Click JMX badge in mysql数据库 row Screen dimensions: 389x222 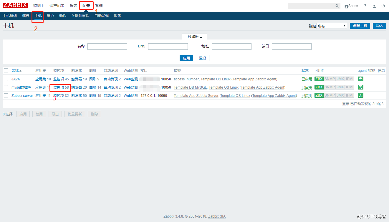(340, 87)
